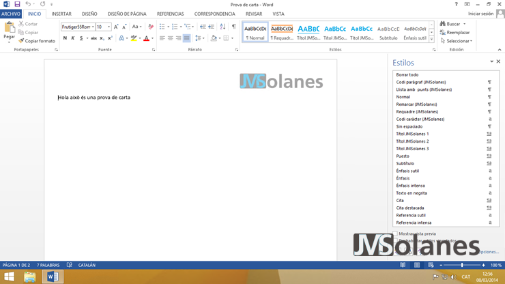Show paragraph marks pilcrow
This screenshot has width=505, height=284.
[x=234, y=27]
